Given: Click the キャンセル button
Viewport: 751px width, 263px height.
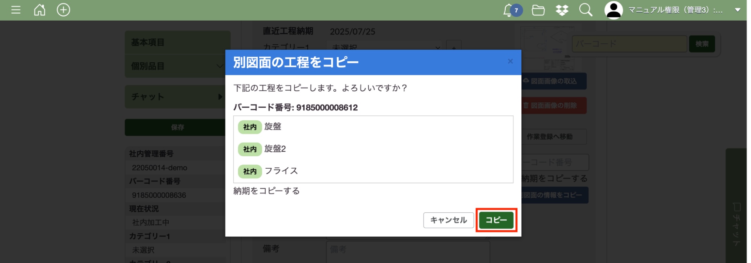Looking at the screenshot, I should pyautogui.click(x=448, y=220).
